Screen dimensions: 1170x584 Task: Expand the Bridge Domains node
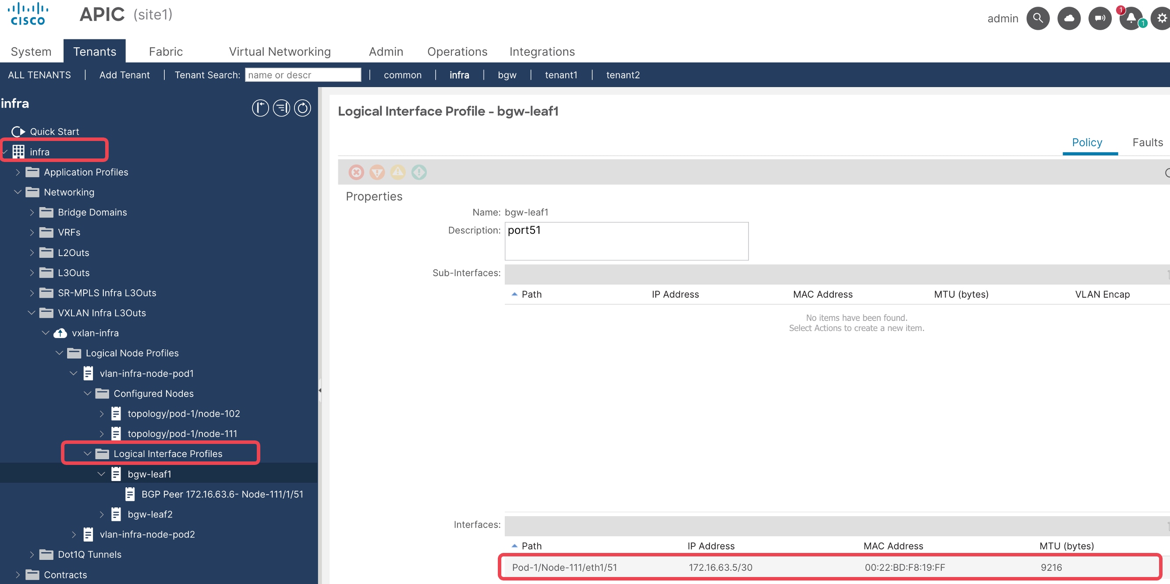pos(32,212)
